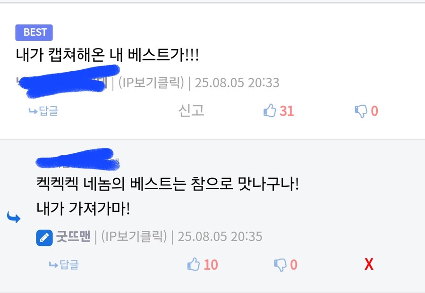Image resolution: width=425 pixels, height=293 pixels.
Task: Dislike the reply by 굿뜨맨
Action: coord(280,265)
